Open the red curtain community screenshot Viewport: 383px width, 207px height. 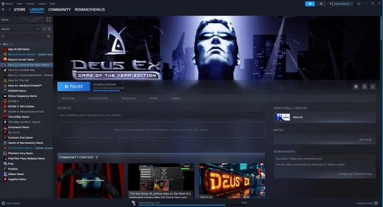(90, 181)
